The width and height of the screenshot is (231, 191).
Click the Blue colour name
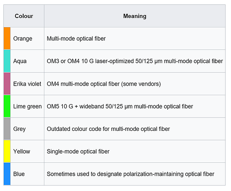coord(19,174)
